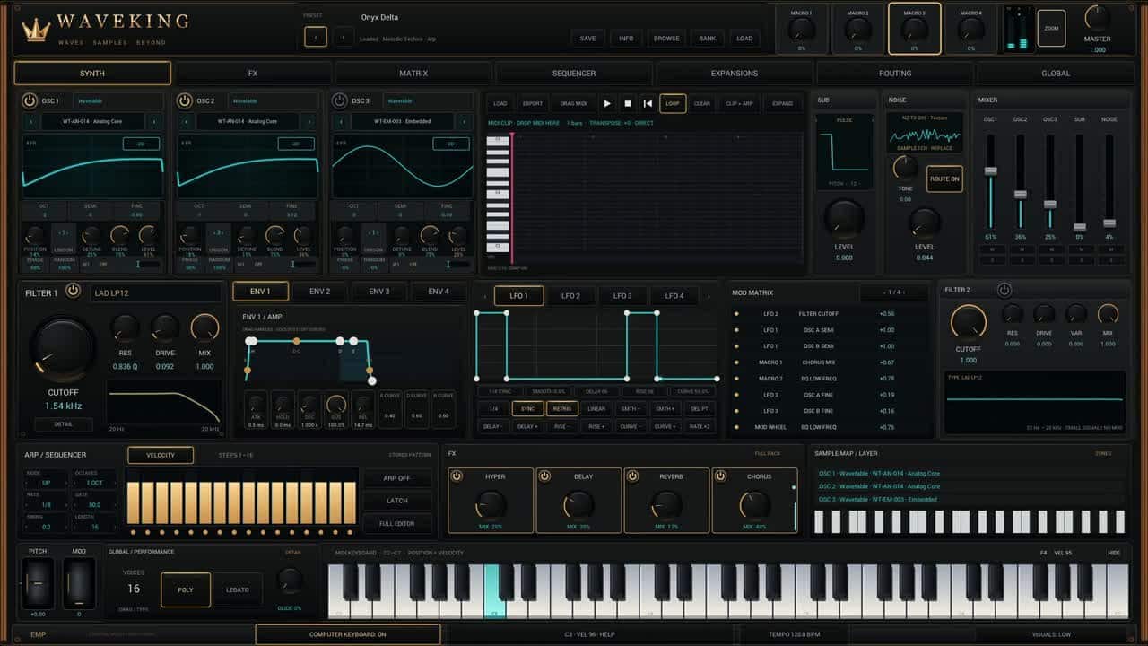Stop the MIDI clip playback
The image size is (1148, 646).
click(628, 103)
